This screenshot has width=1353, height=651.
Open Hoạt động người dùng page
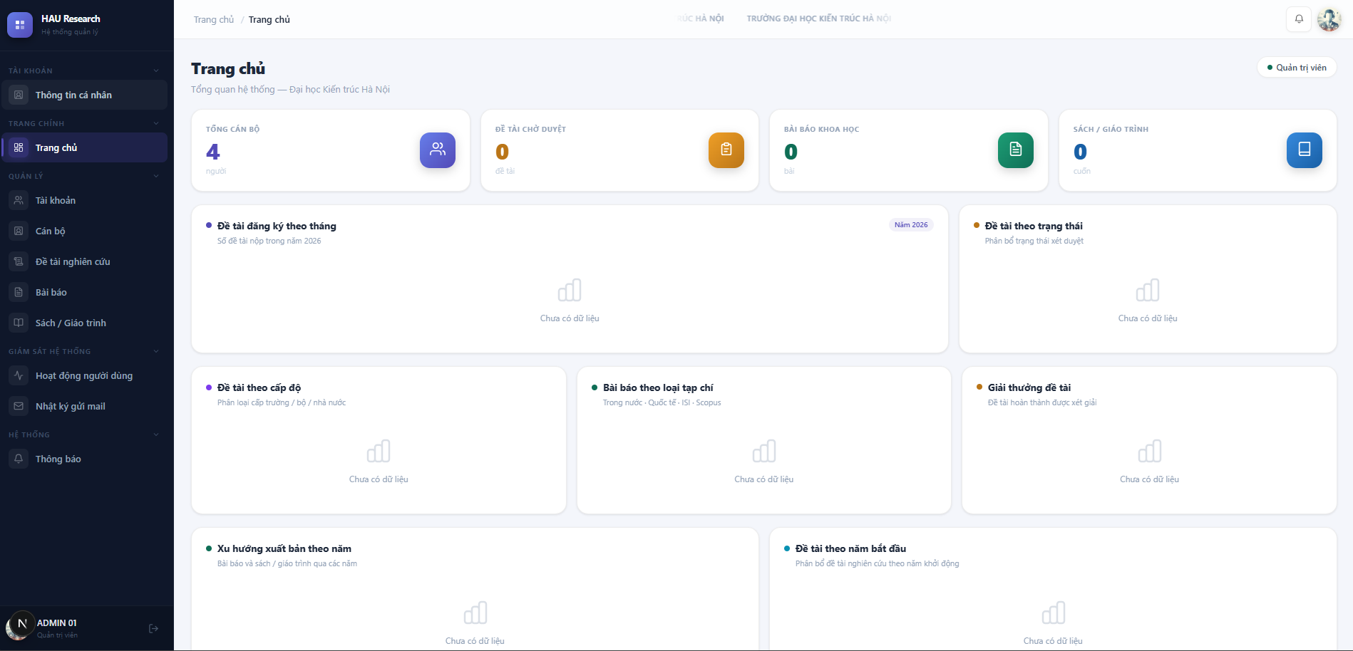[x=85, y=375]
